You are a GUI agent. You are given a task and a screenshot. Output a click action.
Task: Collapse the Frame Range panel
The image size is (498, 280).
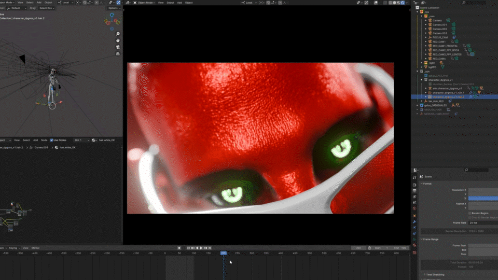[430, 240]
